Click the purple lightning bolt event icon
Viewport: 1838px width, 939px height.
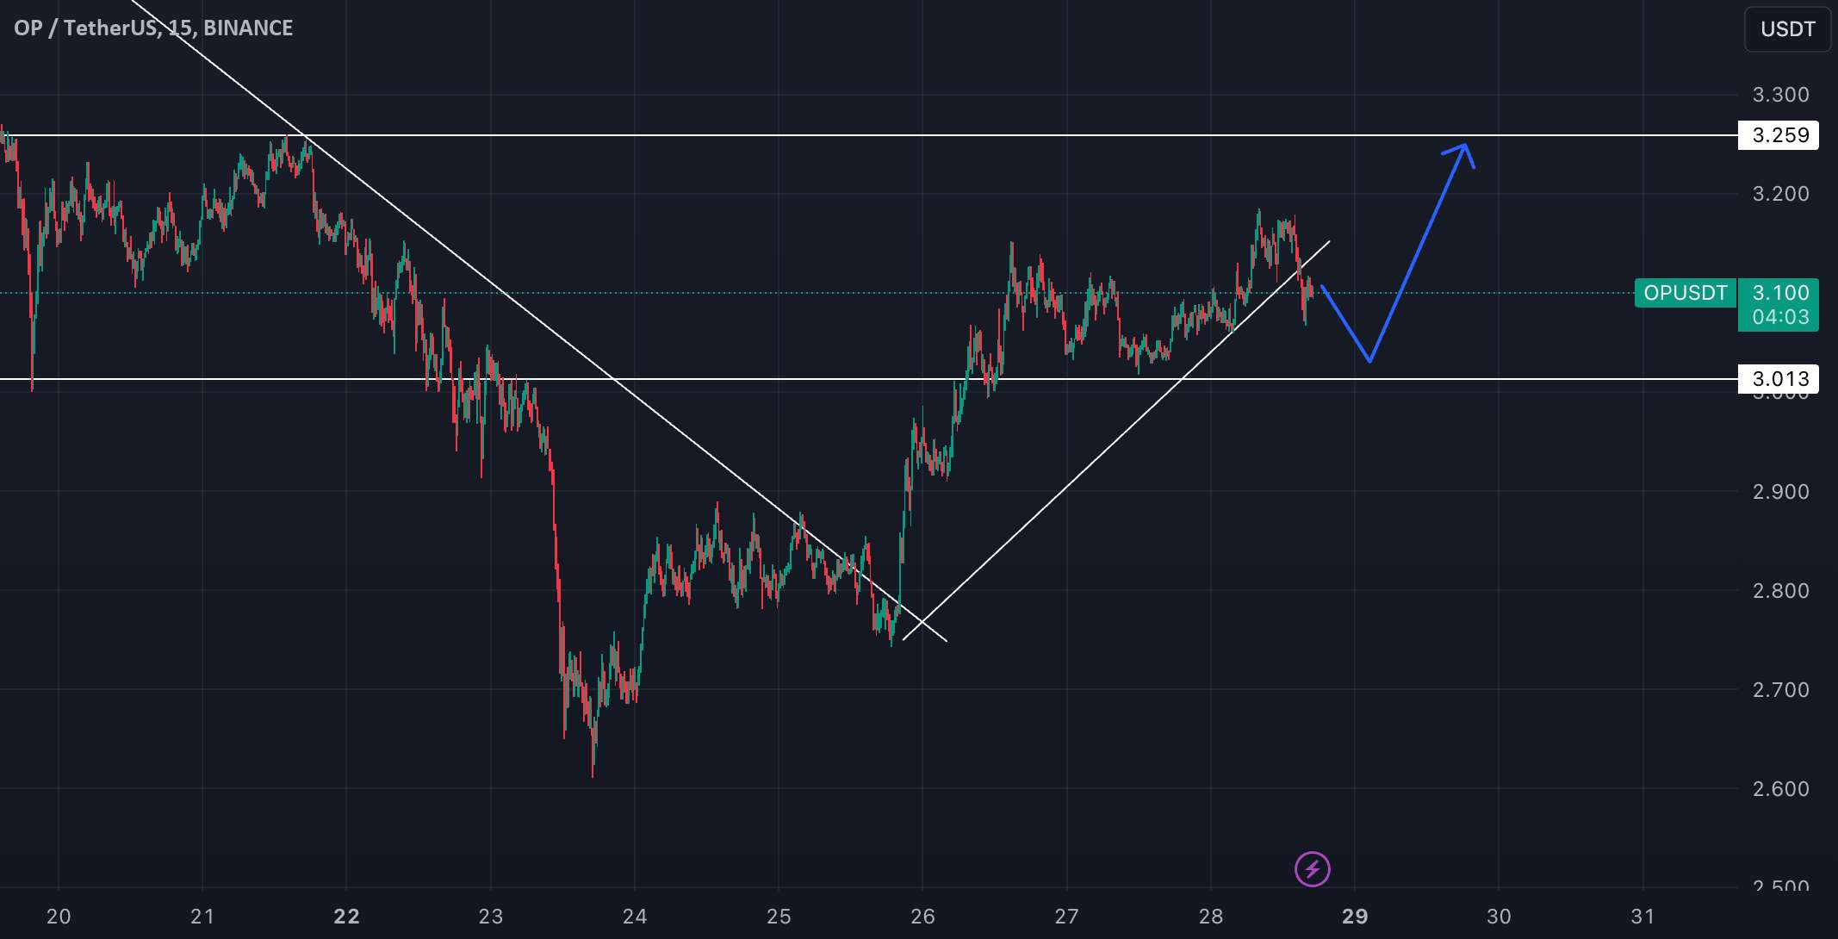coord(1313,868)
